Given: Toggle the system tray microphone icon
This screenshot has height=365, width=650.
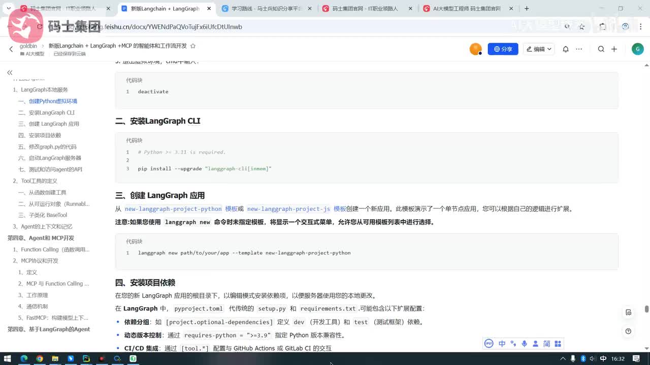Looking at the screenshot, I should click(x=573, y=358).
